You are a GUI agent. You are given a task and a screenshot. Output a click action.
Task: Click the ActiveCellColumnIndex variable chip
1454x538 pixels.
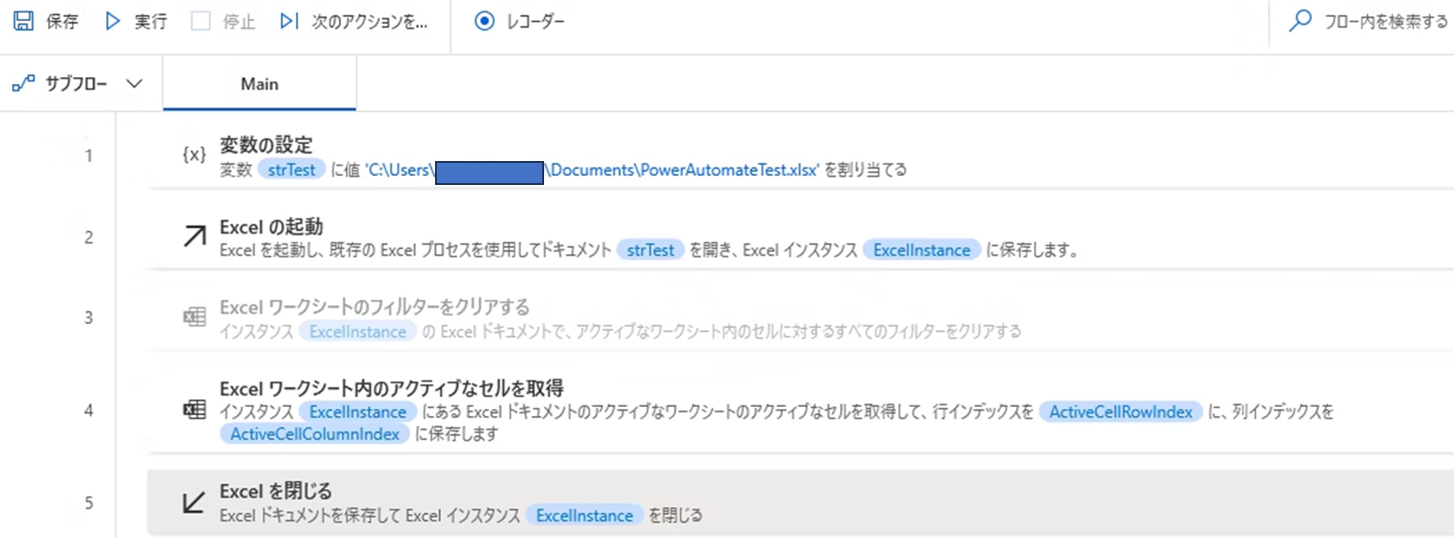point(315,434)
